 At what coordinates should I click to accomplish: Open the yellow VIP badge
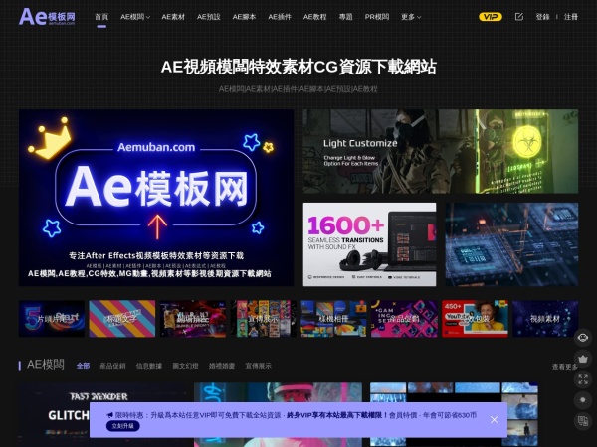coord(490,17)
